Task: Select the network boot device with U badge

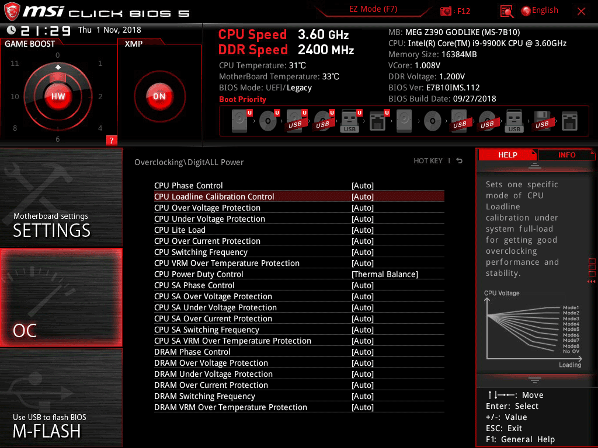Action: click(379, 121)
